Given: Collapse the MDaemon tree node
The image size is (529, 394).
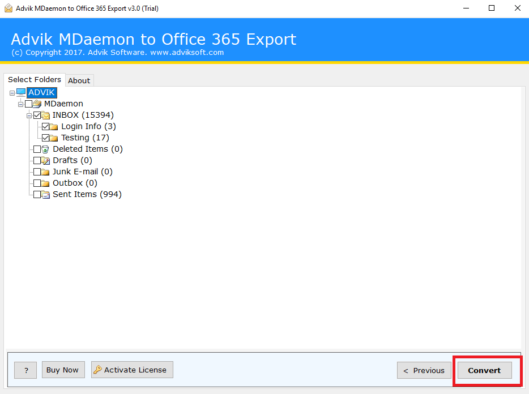Looking at the screenshot, I should click(x=20, y=104).
